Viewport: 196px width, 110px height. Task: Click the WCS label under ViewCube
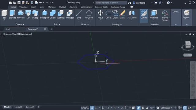pyautogui.click(x=187, y=55)
